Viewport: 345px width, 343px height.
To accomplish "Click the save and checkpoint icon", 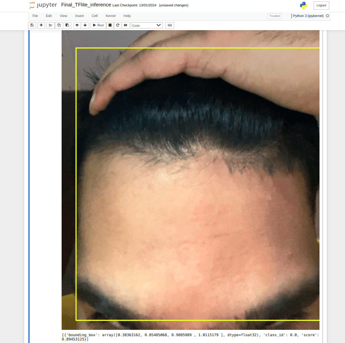I will (32, 25).
